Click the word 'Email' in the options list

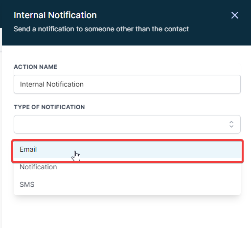(x=28, y=149)
